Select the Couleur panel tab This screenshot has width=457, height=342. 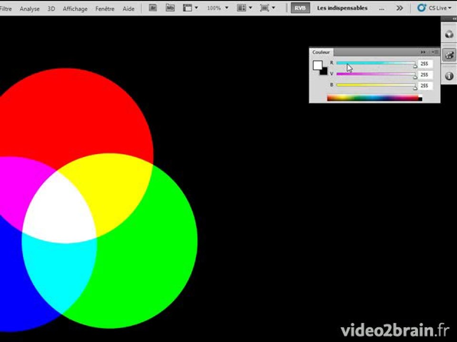[321, 52]
